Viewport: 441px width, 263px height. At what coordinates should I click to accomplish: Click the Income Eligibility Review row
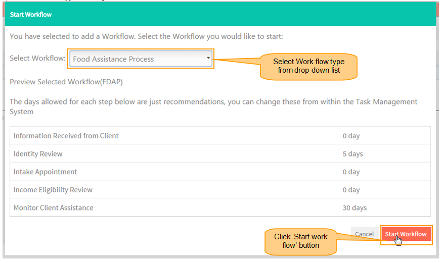[x=220, y=189]
